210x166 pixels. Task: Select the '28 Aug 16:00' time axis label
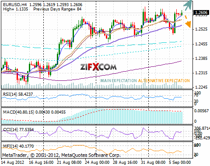125,163
